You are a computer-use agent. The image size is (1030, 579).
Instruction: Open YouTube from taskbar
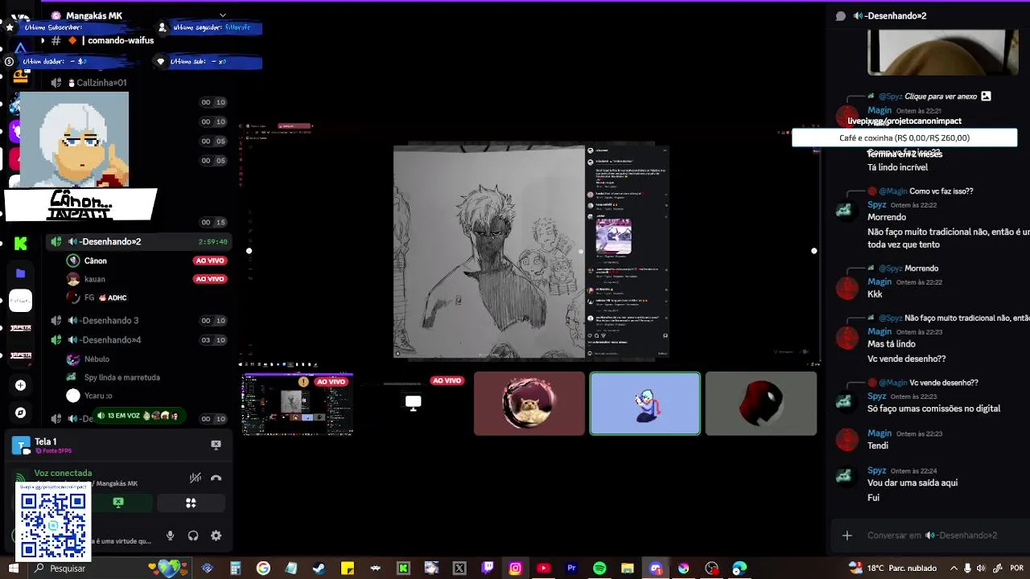tap(543, 568)
